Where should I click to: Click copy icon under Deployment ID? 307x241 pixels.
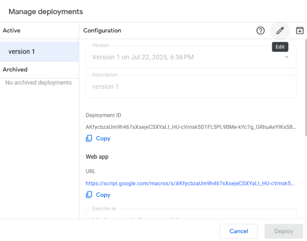coord(89,138)
